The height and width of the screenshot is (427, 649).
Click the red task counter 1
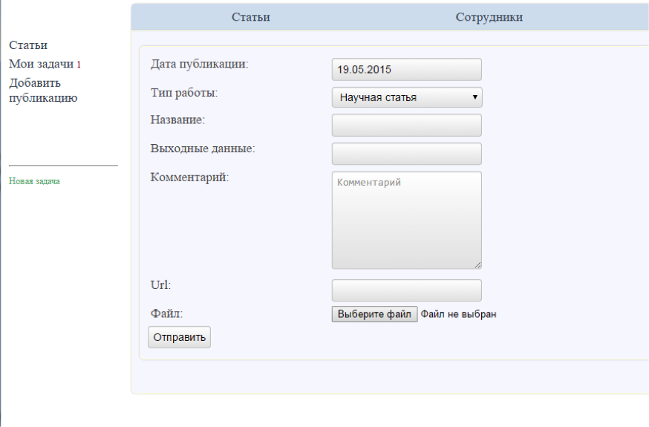pos(79,65)
